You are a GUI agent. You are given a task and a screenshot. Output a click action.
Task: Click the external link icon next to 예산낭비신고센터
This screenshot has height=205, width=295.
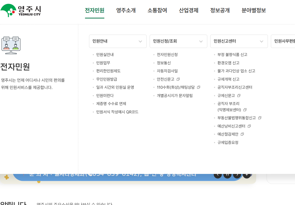[249, 126]
